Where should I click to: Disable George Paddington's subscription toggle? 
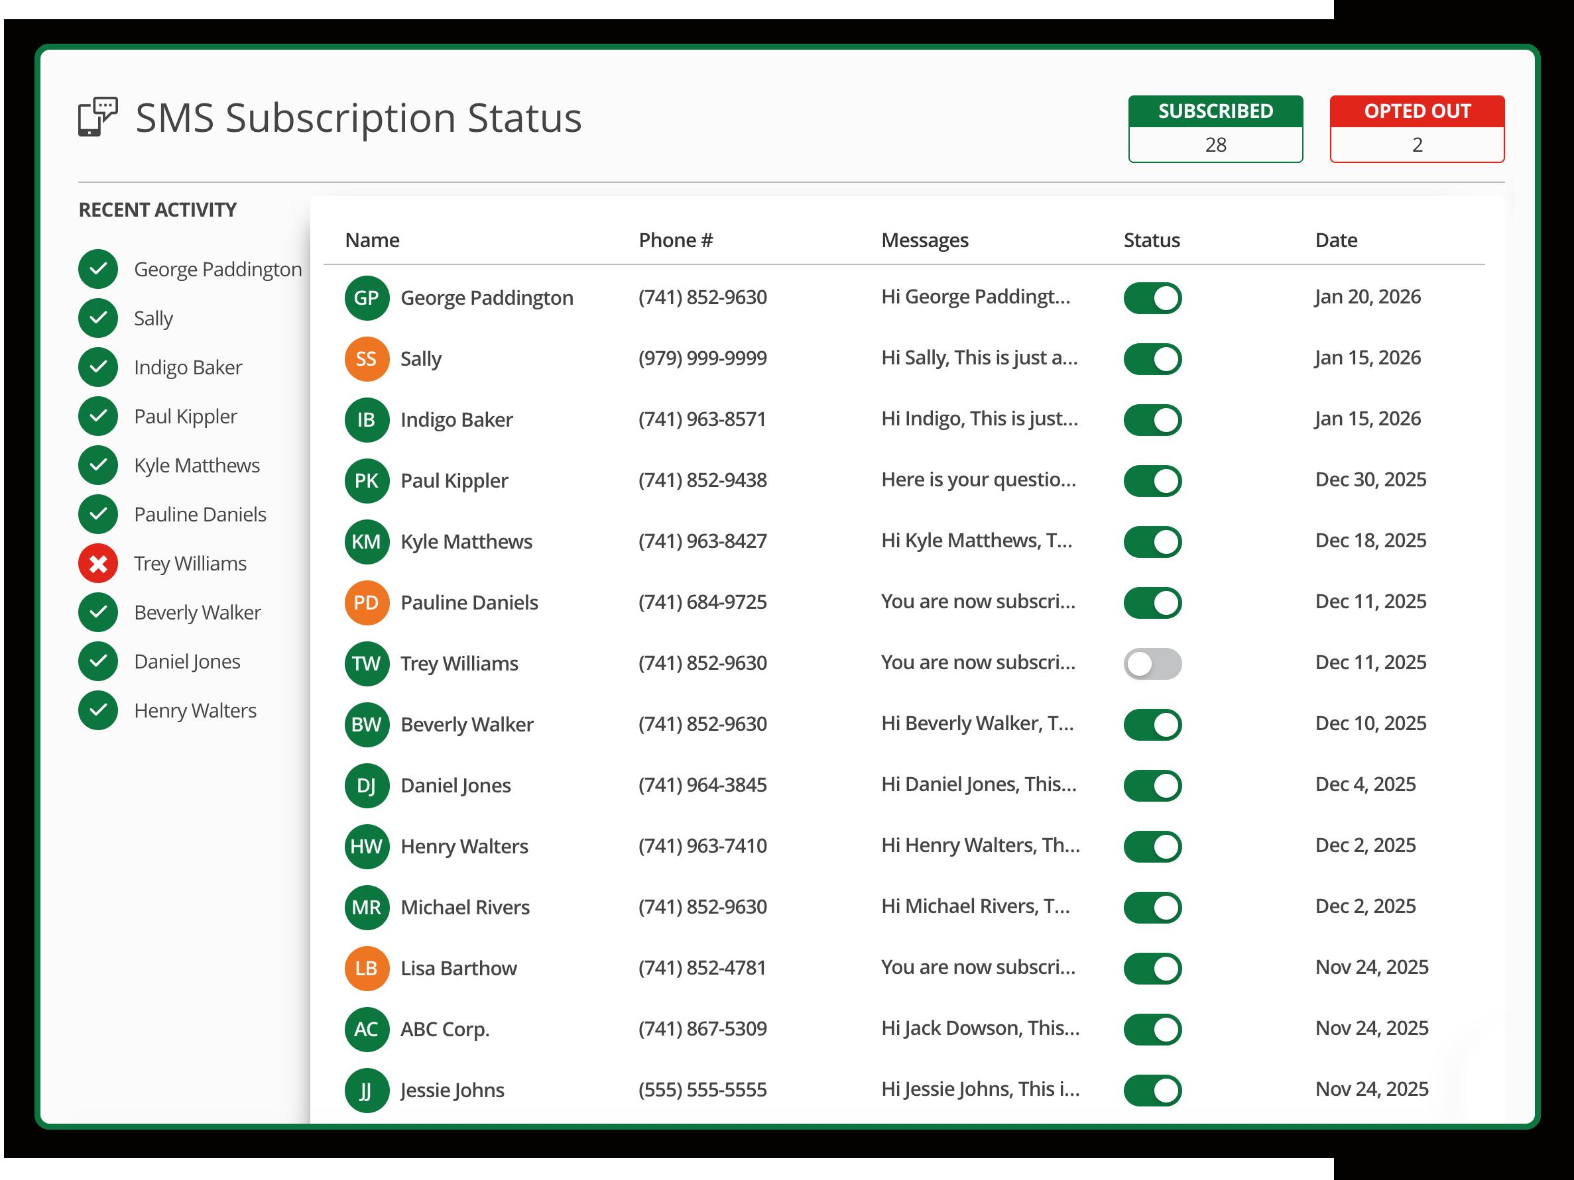(1152, 298)
